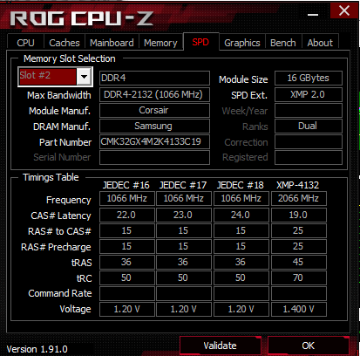Go to the Mainboard tab
360x356 pixels.
point(112,43)
